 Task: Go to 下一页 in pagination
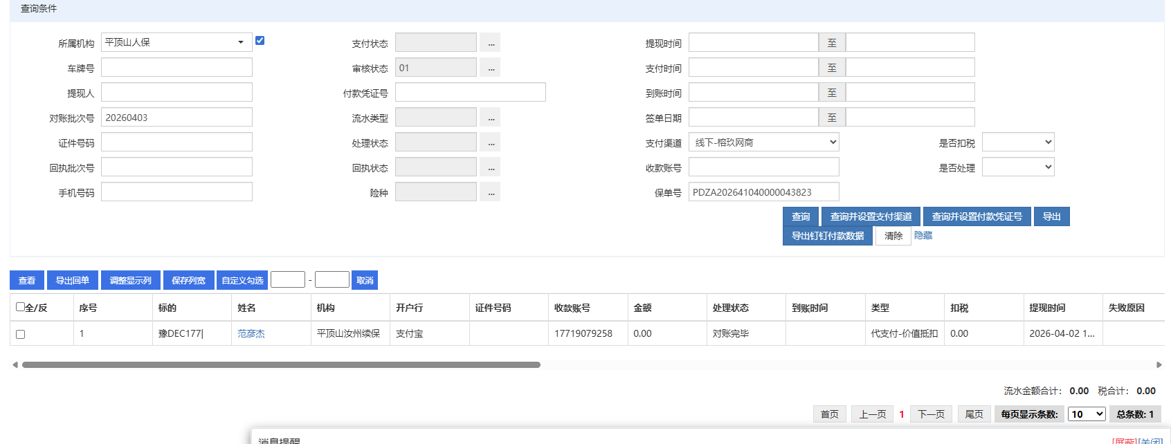tap(930, 414)
